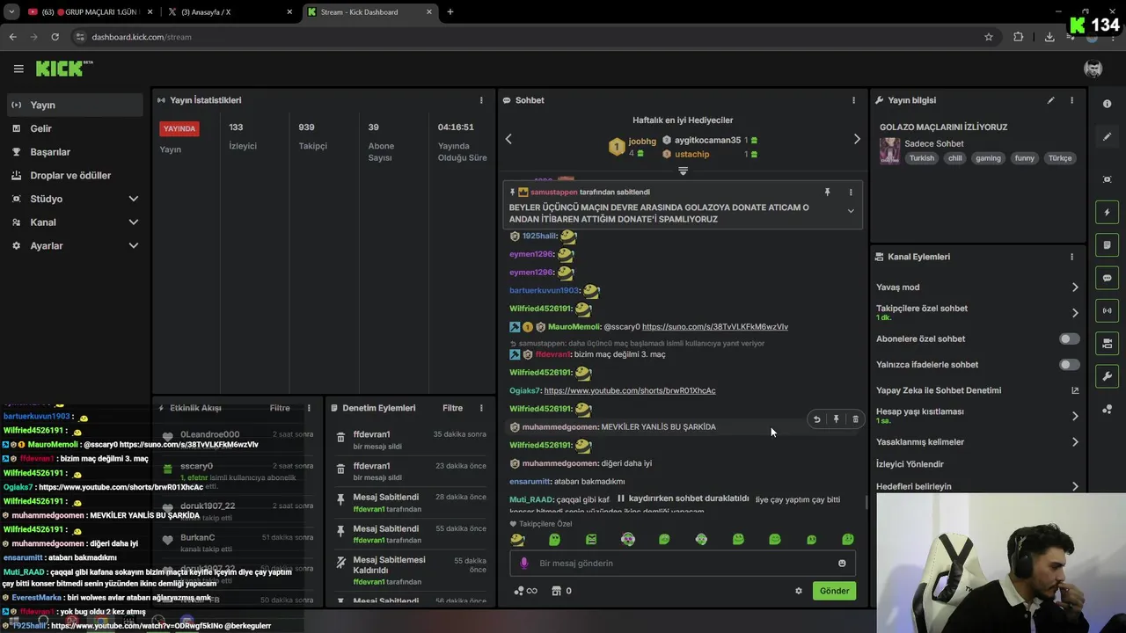This screenshot has width=1126, height=633.
Task: Click Filtre in Denetim Eylemleri panel
Action: pyautogui.click(x=452, y=408)
